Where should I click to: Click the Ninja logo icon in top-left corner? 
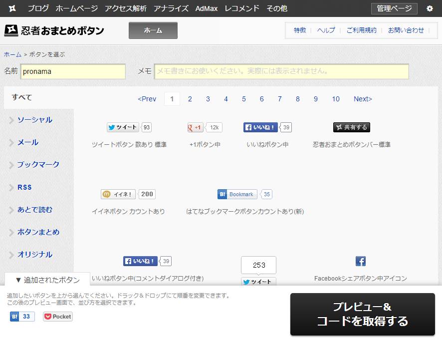pos(12,8)
